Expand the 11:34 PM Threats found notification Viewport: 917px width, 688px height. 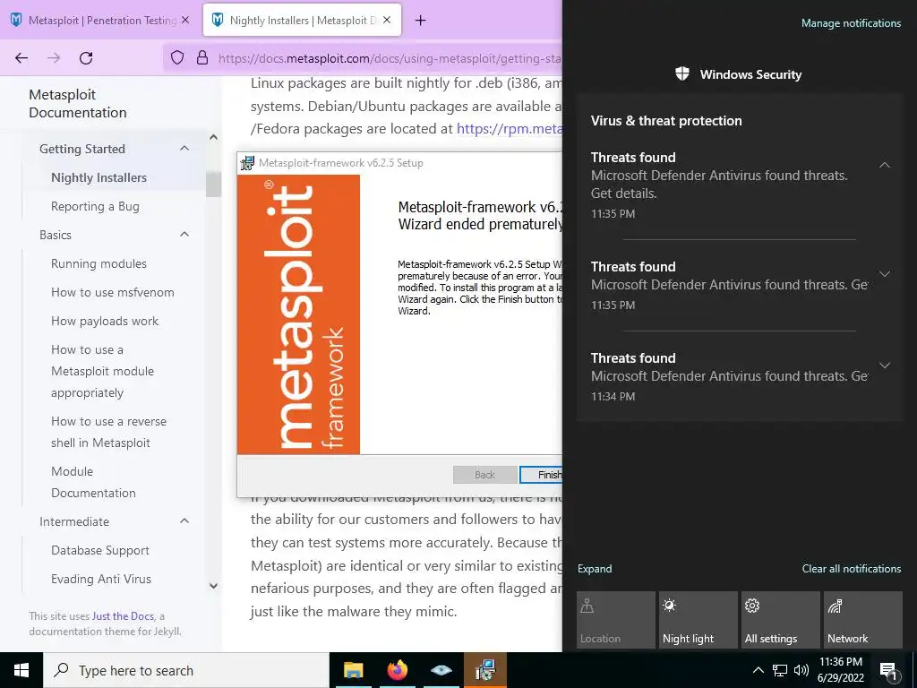(885, 365)
